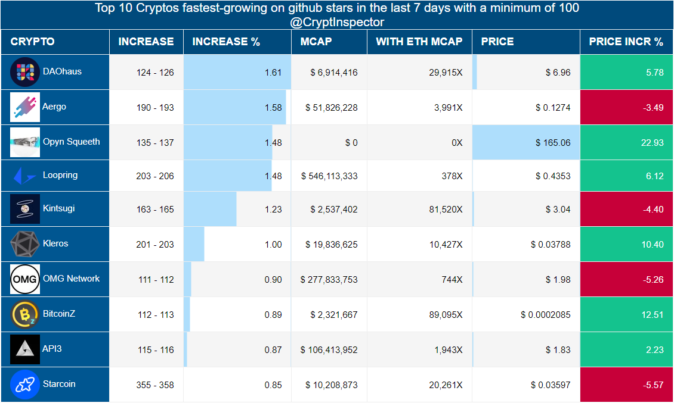
Task: Click the Opyn Squeeth logo thumbnail
Action: tap(25, 142)
